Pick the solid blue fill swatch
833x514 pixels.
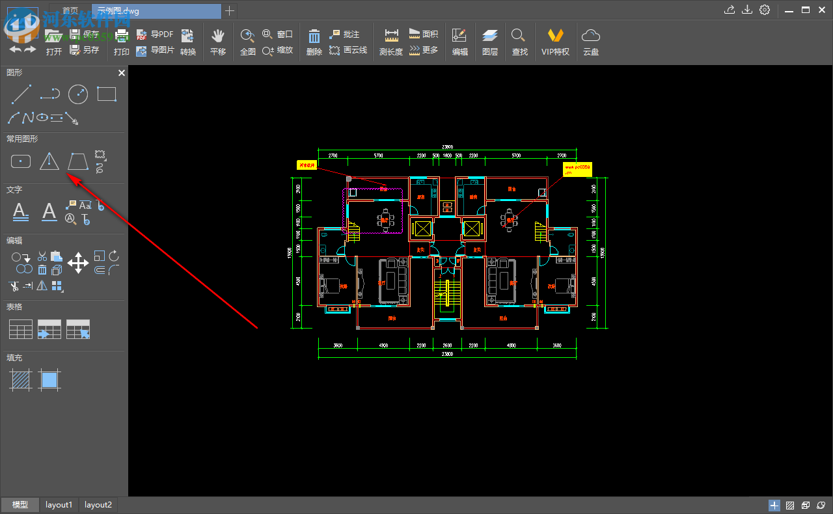tap(49, 381)
